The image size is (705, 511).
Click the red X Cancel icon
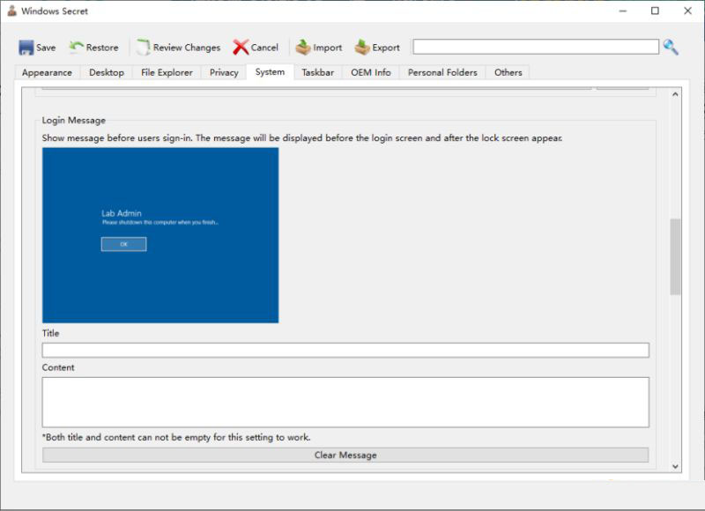[241, 48]
